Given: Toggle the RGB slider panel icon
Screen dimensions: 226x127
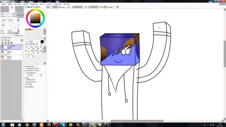Looking at the screenshot, I should point(29,7).
